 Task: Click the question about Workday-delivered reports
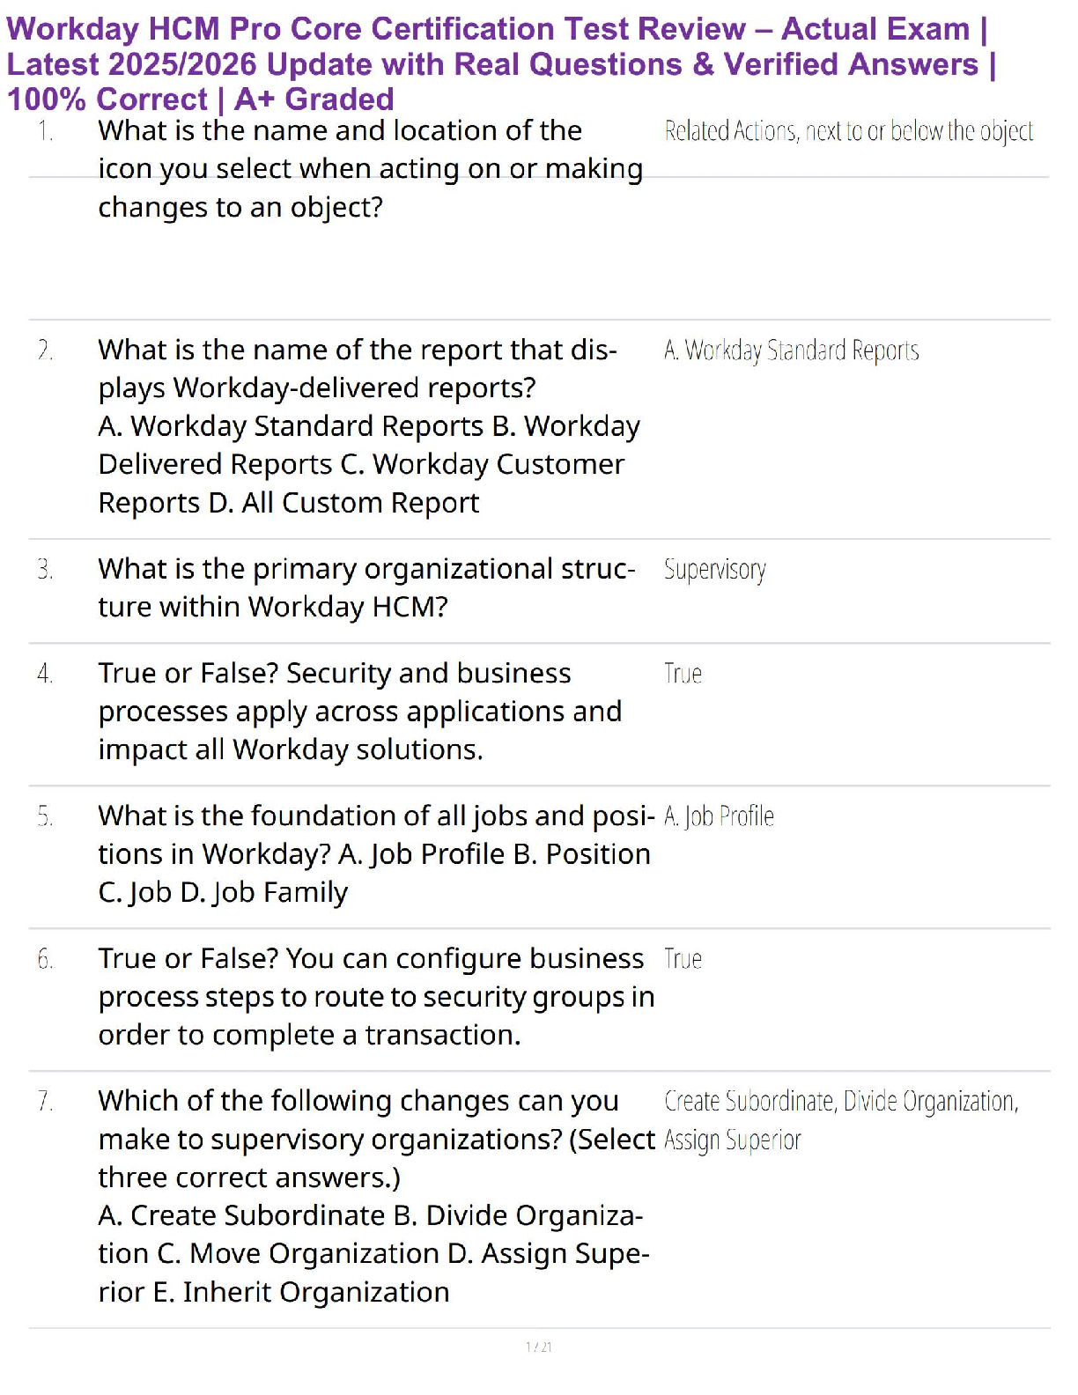click(x=368, y=425)
